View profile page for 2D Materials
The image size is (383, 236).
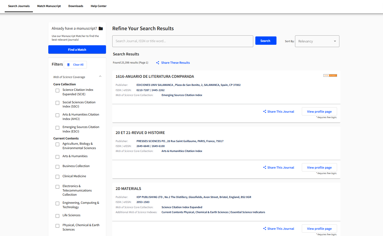(319, 229)
